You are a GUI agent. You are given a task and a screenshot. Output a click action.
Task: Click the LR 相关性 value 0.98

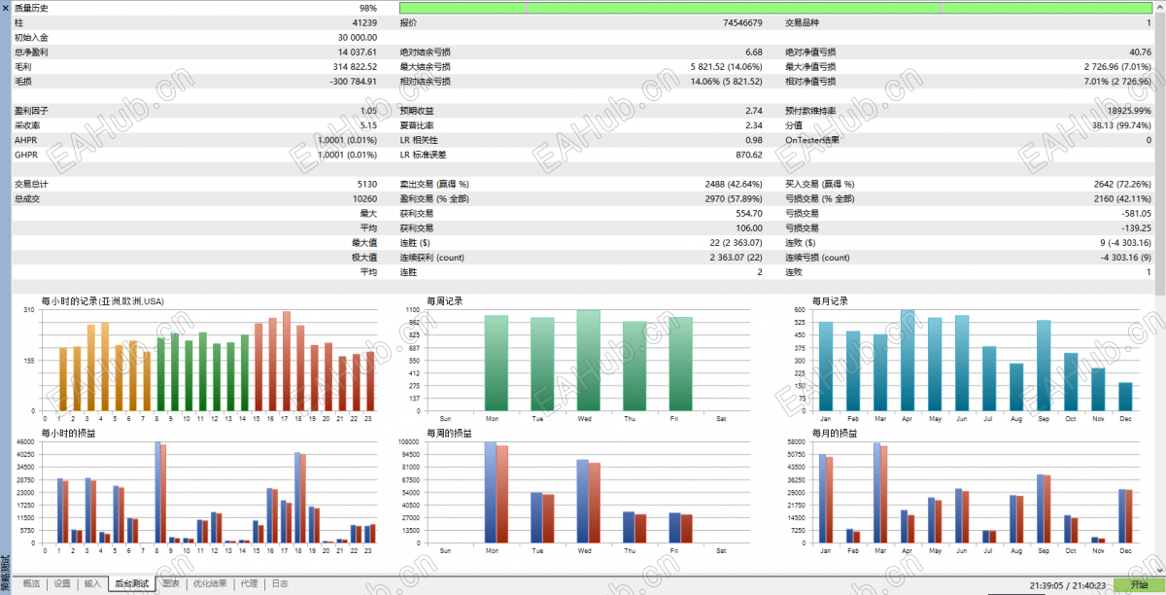(754, 140)
